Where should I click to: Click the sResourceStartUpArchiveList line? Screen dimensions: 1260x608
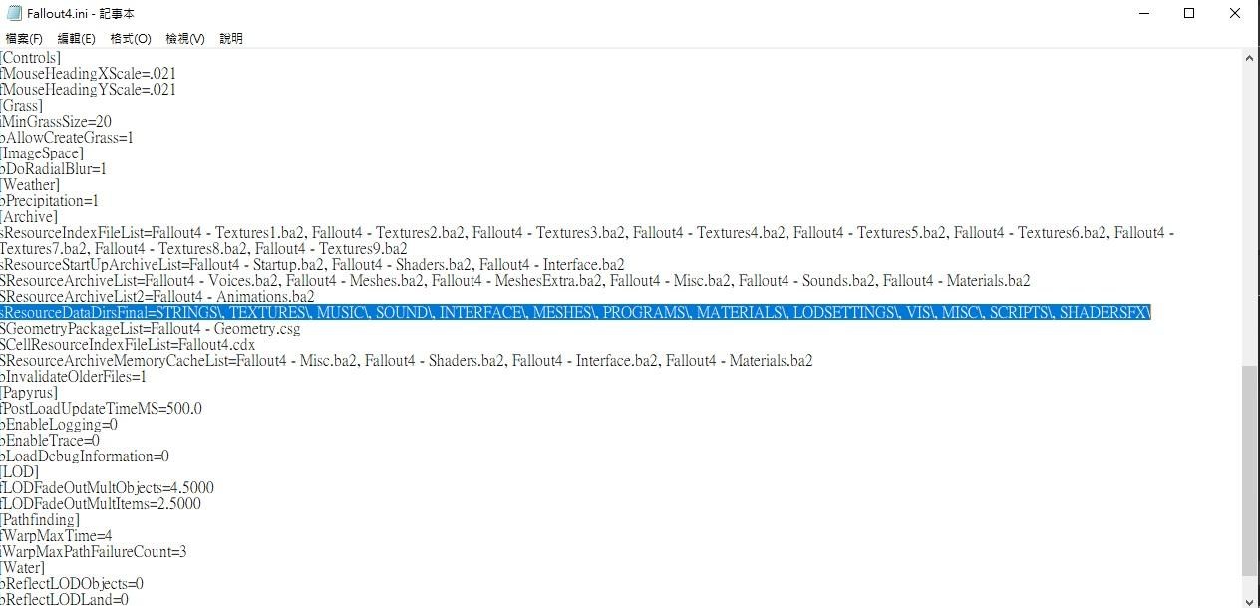click(312, 265)
